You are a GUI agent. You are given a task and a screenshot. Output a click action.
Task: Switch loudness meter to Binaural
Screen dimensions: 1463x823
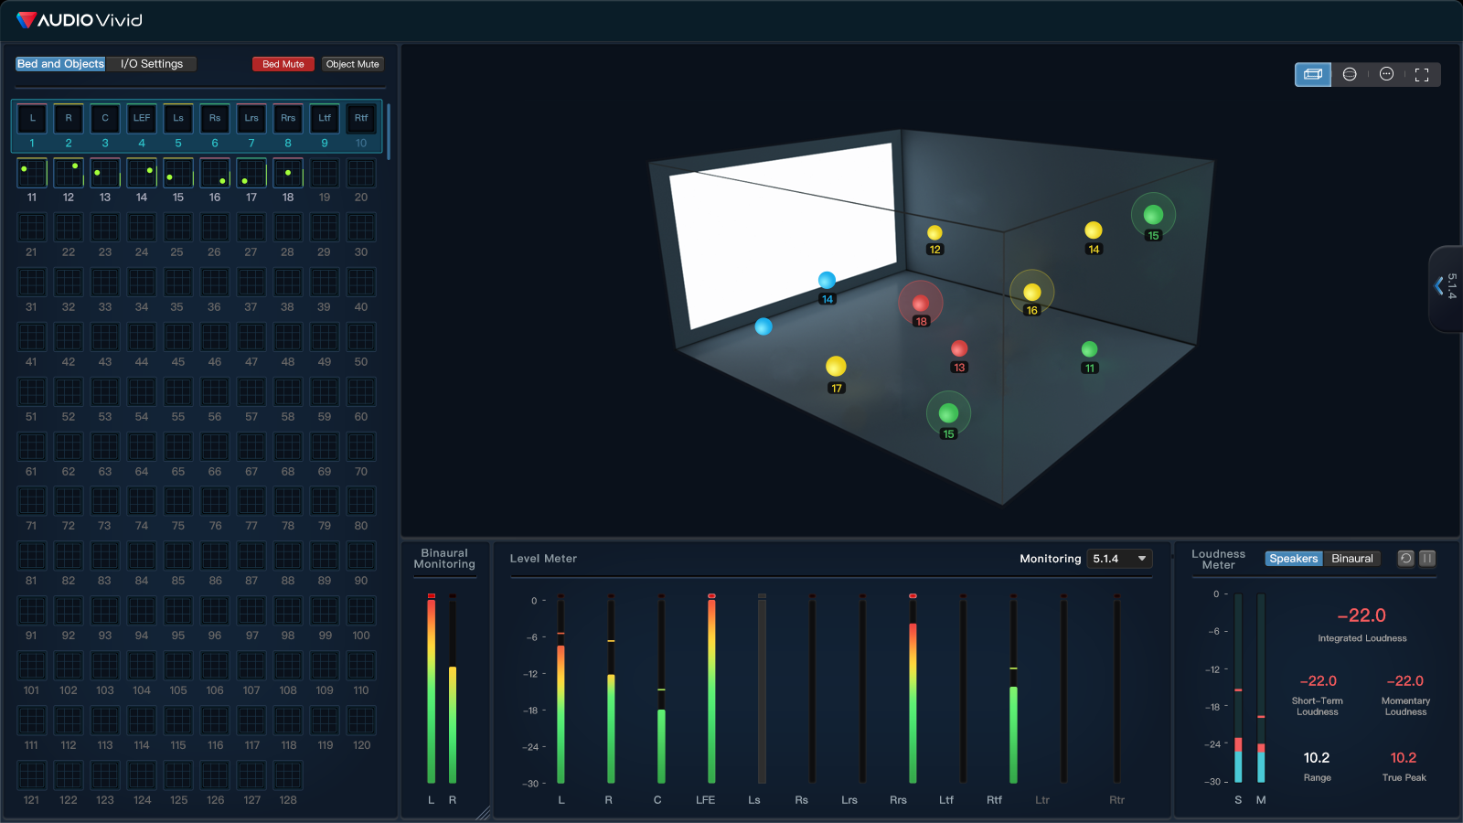[x=1351, y=559]
